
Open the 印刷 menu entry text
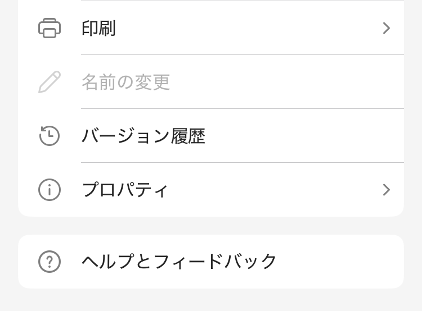tap(99, 28)
